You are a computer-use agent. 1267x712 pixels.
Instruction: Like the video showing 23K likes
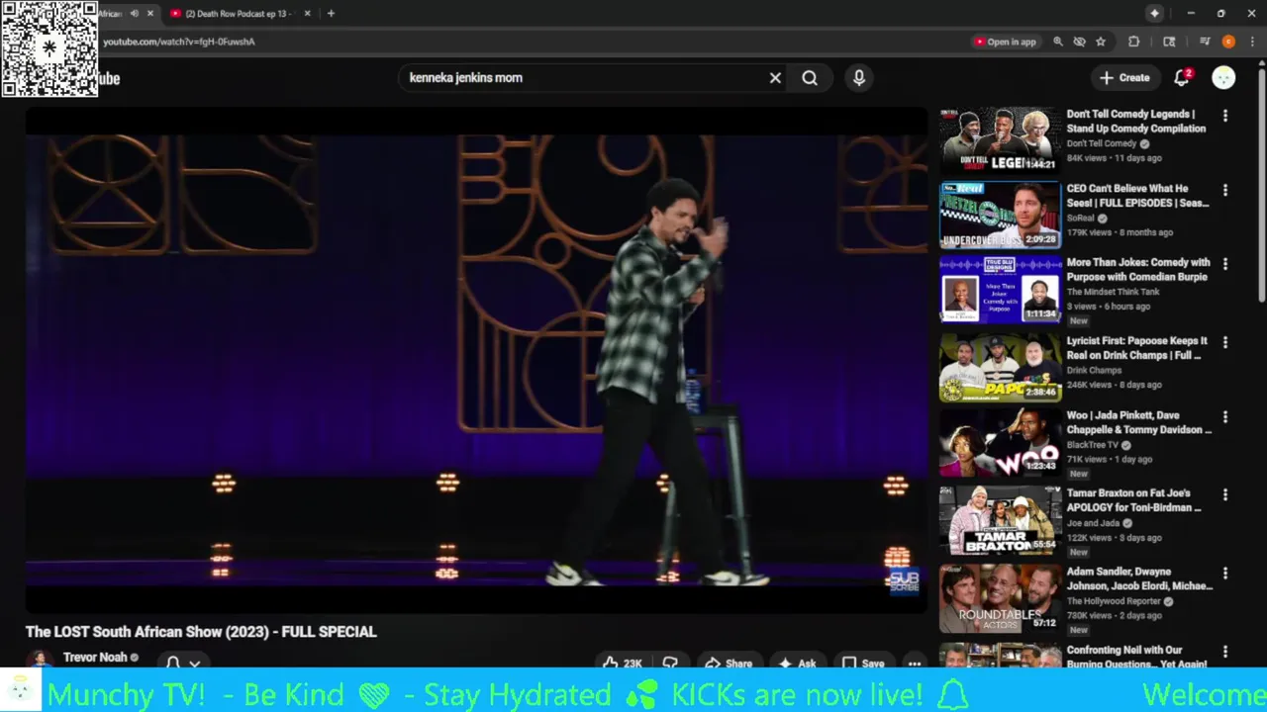(x=623, y=664)
